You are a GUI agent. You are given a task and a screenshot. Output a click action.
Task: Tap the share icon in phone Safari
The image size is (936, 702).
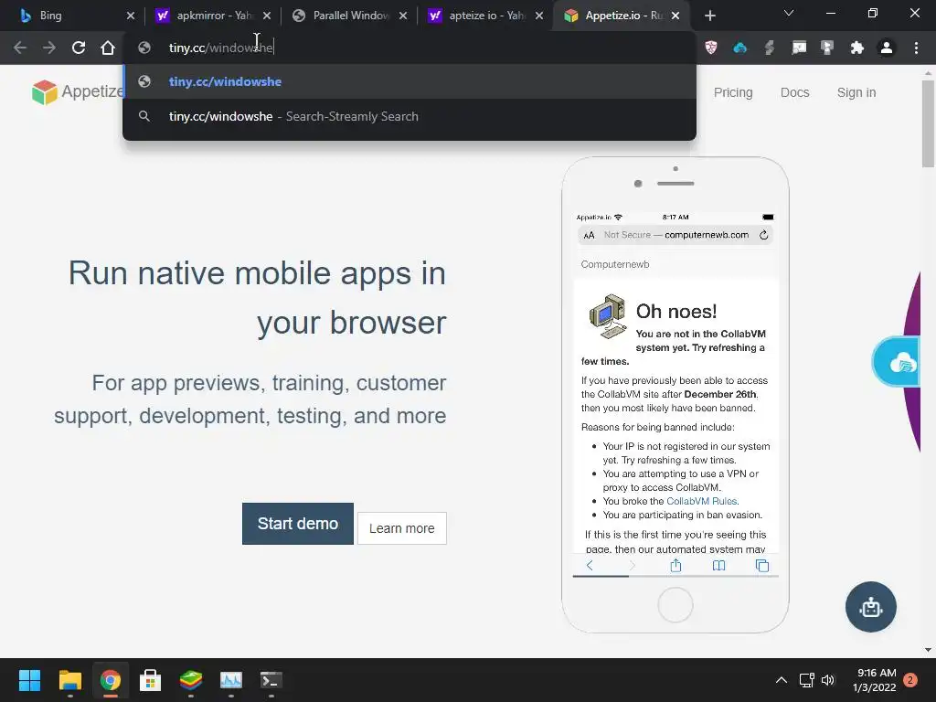point(675,565)
